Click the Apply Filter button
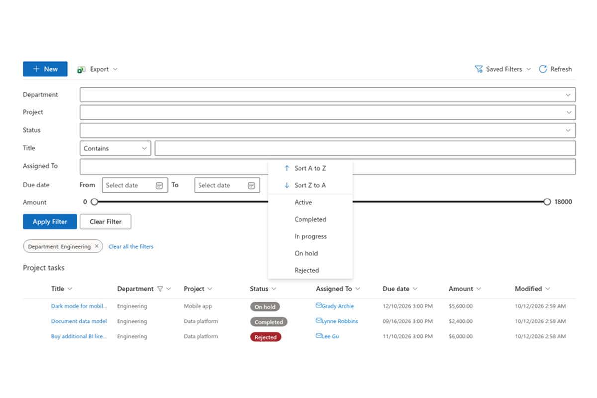The height and width of the screenshot is (398, 597). (x=50, y=222)
